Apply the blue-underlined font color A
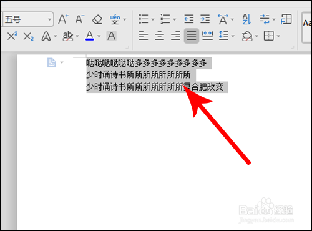The width and height of the screenshot is (312, 231). pos(90,36)
